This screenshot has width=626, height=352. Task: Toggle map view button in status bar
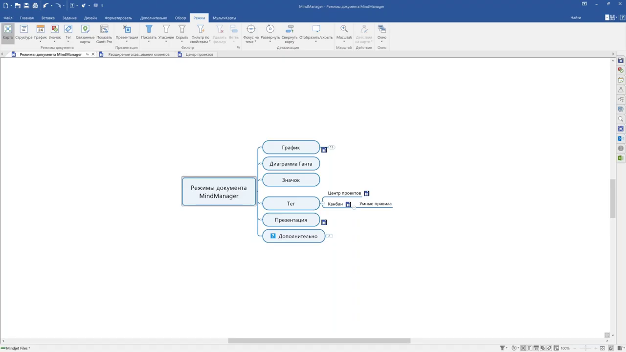tap(523, 348)
